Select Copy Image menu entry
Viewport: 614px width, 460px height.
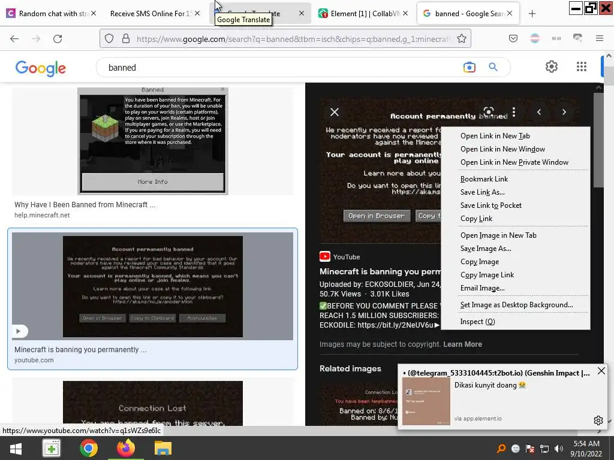point(479,262)
